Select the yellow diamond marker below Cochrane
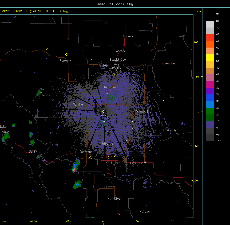Image resolution: width=230 pixels, height=225 pixels. click(x=91, y=158)
